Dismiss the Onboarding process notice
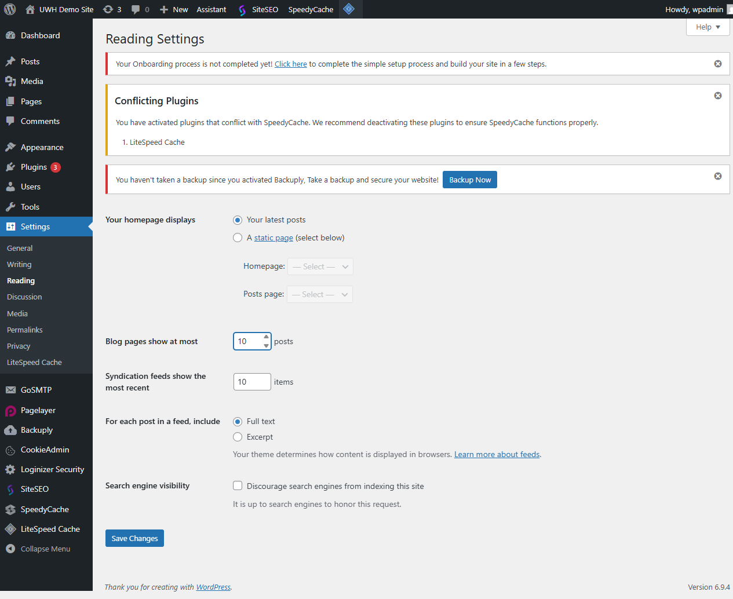Image resolution: width=733 pixels, height=599 pixels. tap(718, 64)
